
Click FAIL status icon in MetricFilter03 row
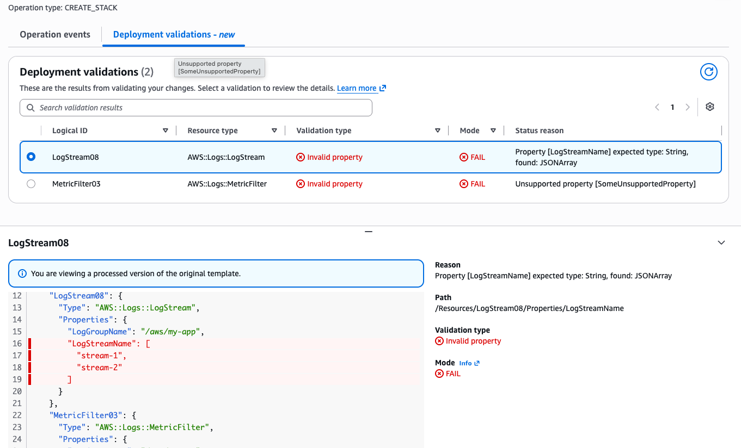(464, 184)
